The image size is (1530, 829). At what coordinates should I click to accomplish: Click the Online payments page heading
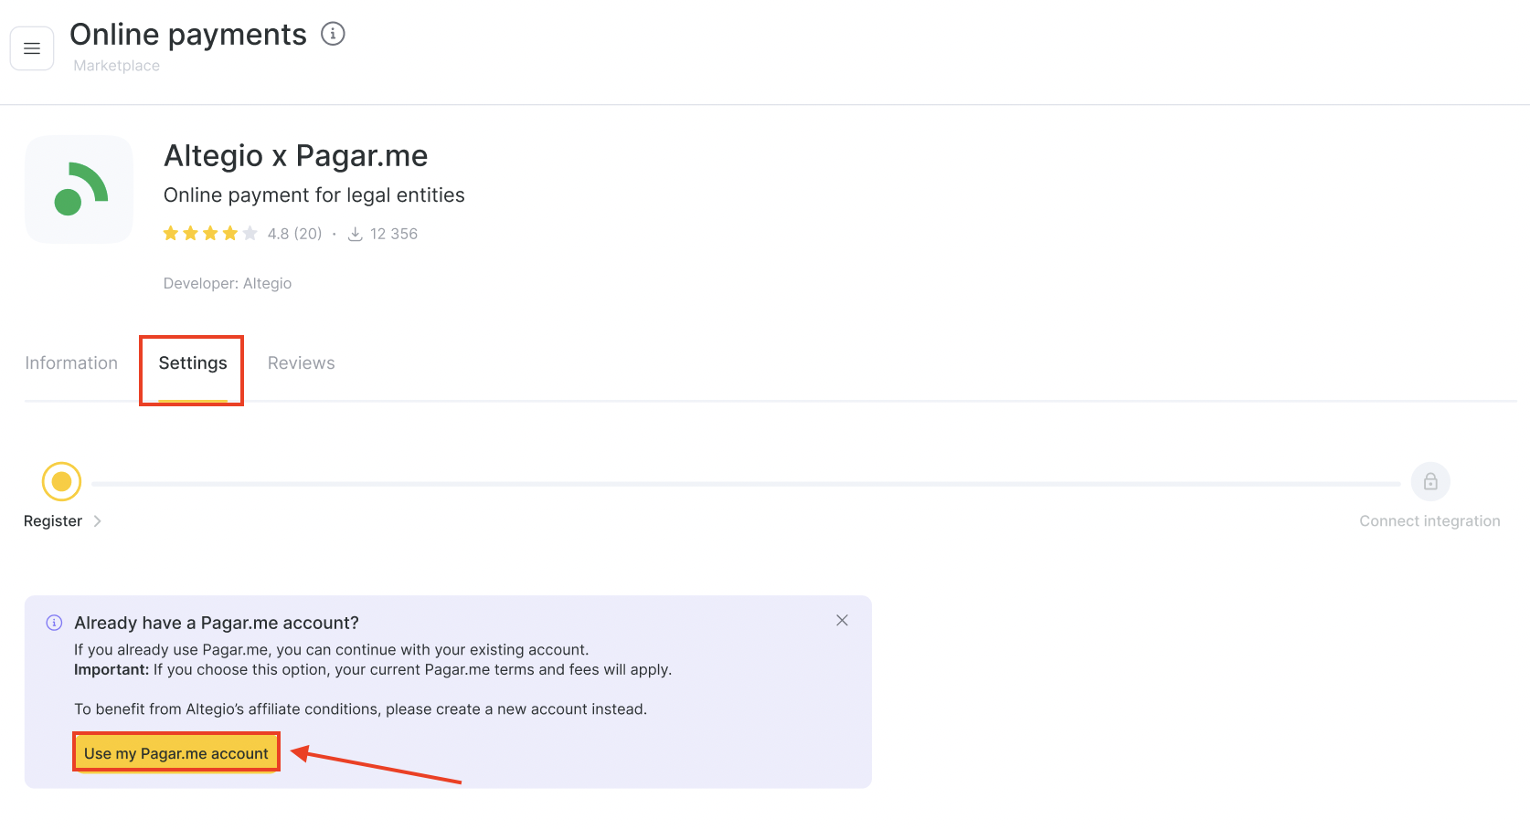coord(188,35)
